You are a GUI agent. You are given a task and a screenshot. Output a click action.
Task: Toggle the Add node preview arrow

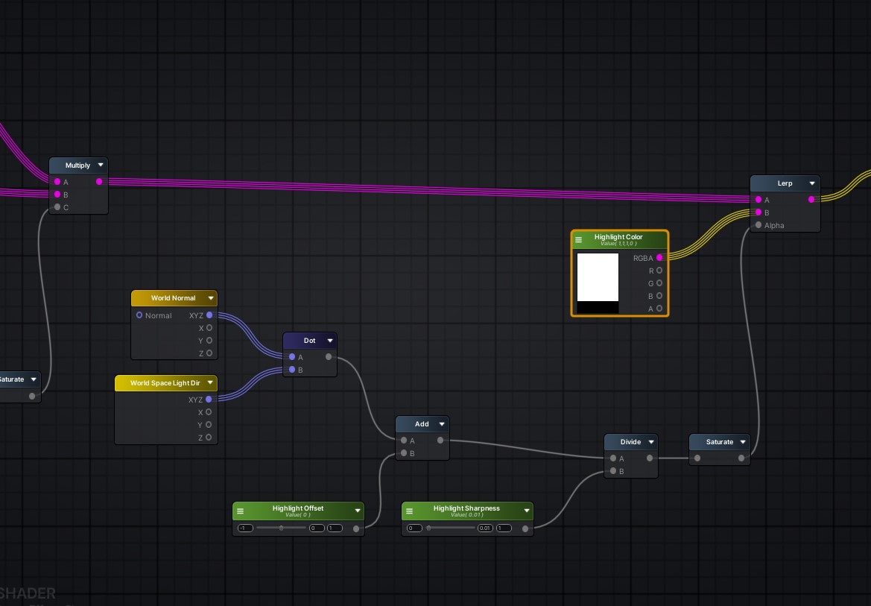tap(442, 424)
